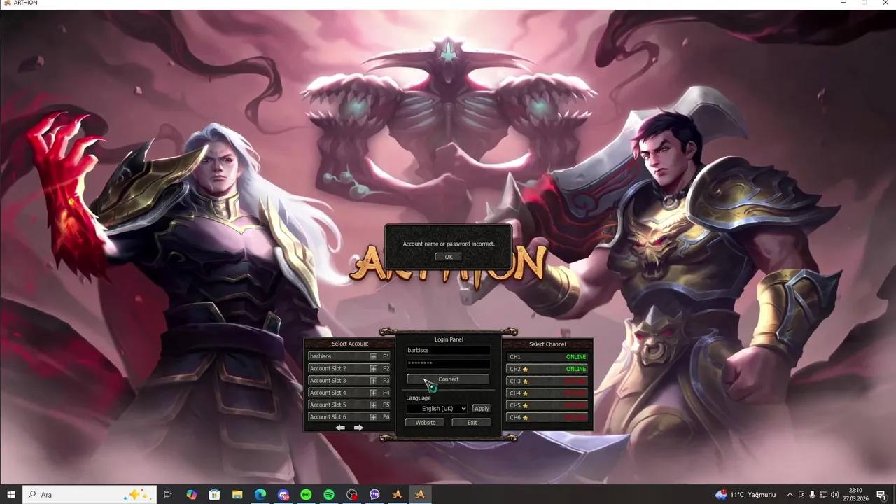This screenshot has width=896, height=504.
Task: Show hidden system tray icons
Action: [790, 495]
